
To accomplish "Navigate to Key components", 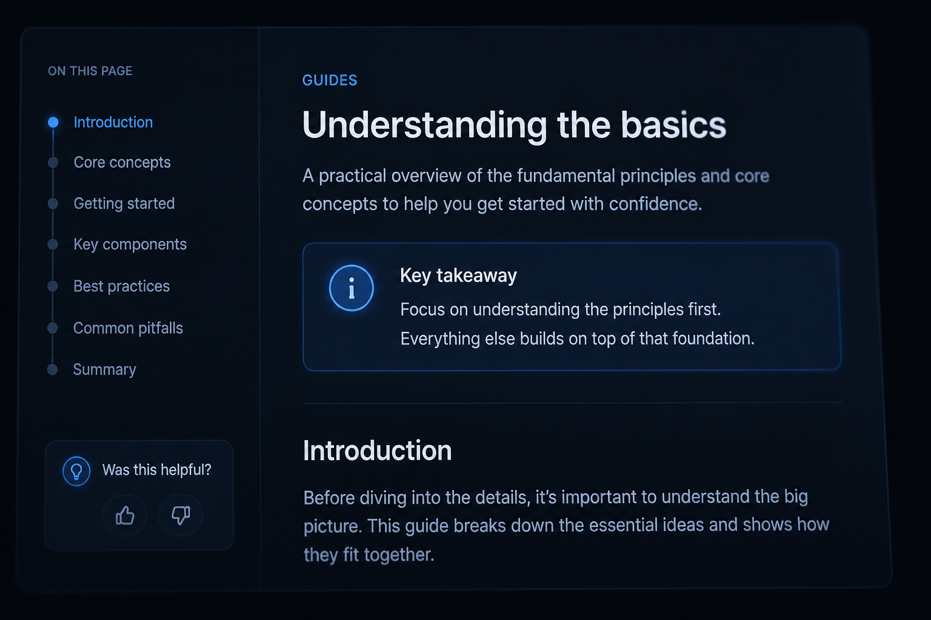I will [x=130, y=244].
